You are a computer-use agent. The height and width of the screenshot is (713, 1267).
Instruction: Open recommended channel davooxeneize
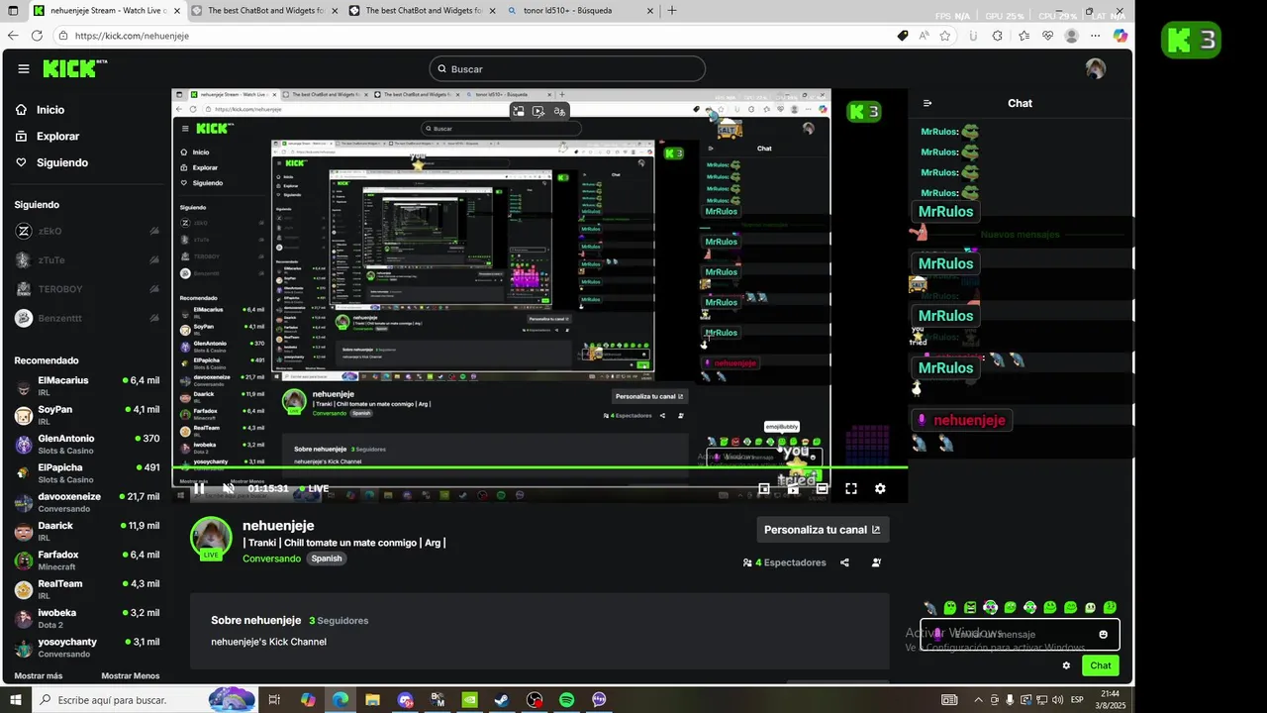pyautogui.click(x=86, y=502)
